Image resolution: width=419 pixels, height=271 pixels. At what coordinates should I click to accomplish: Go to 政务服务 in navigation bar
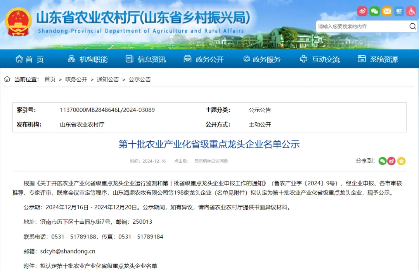(262, 59)
